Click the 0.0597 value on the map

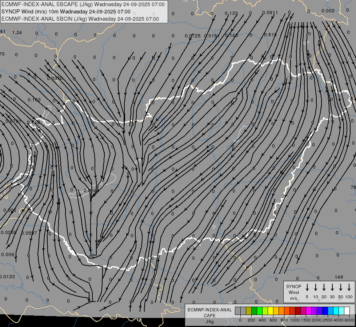click(29, 233)
